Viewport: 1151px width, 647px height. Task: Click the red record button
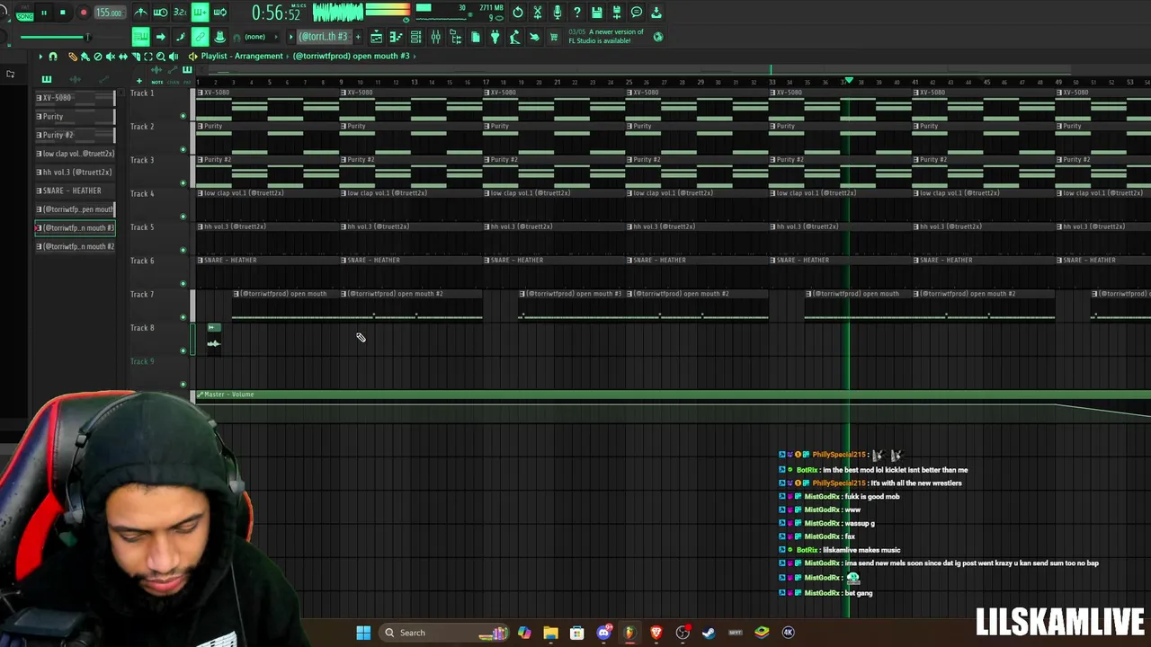(84, 13)
